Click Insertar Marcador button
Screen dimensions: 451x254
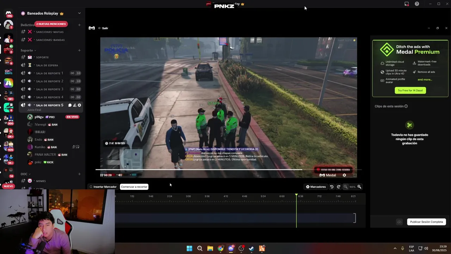(x=103, y=187)
